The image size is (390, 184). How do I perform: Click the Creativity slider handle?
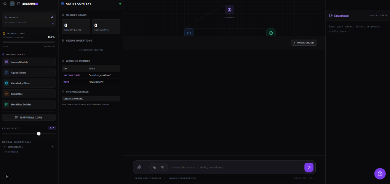coord(38,134)
